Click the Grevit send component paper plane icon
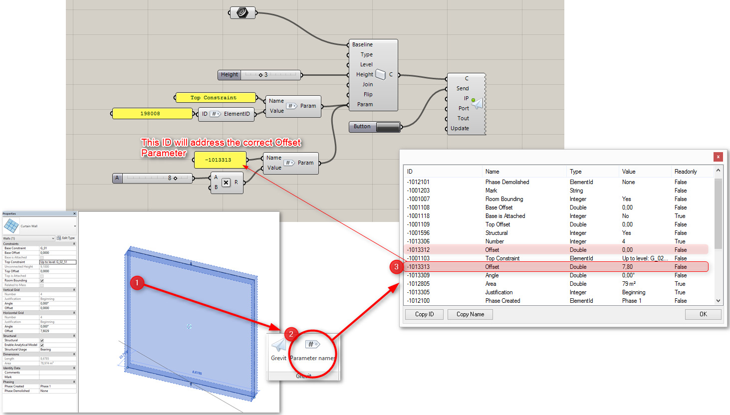The image size is (730, 415). point(477,103)
